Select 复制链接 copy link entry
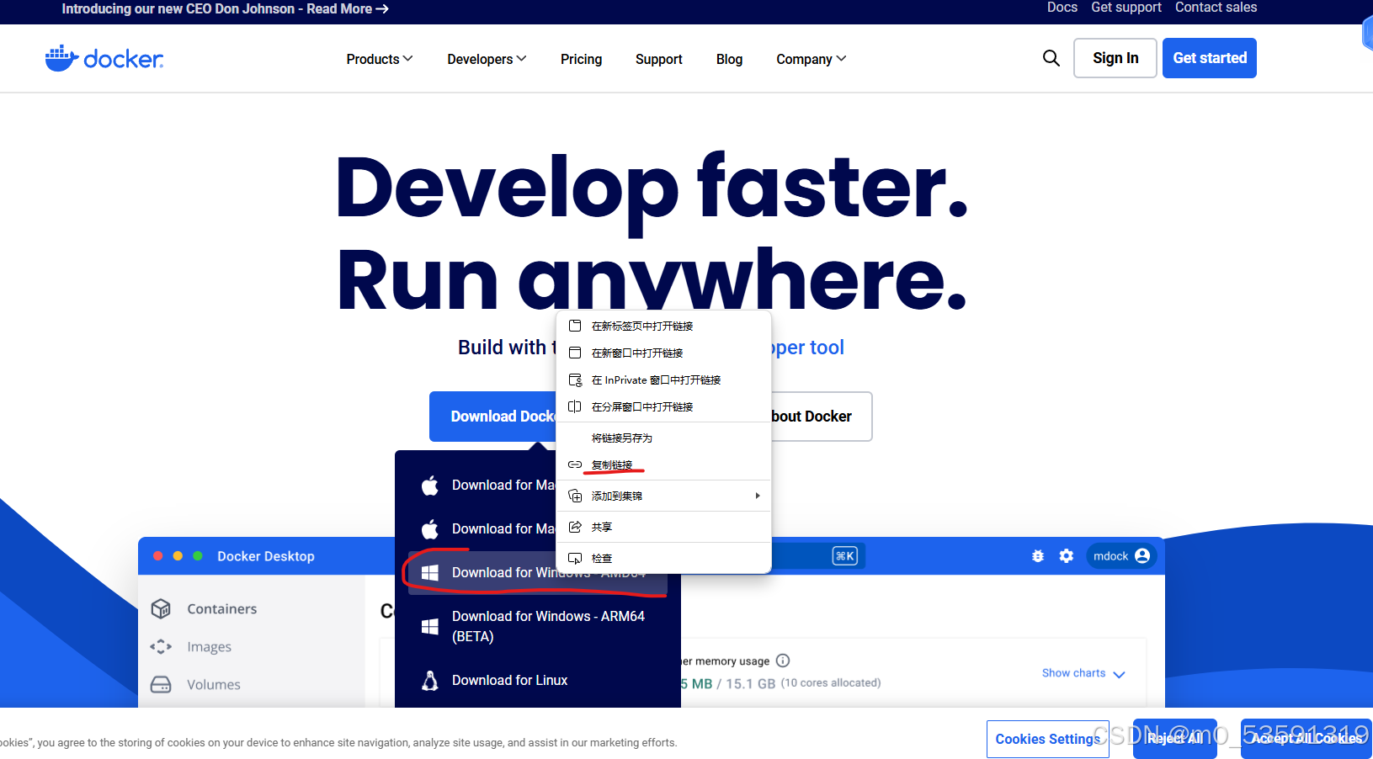 (663, 464)
